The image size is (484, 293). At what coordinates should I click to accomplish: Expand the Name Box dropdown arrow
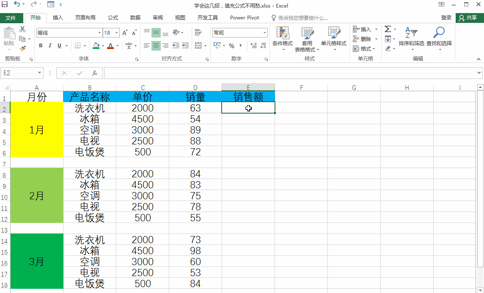pyautogui.click(x=39, y=73)
